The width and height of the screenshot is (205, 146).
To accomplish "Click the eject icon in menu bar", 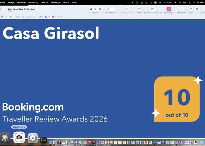I will (175, 2).
